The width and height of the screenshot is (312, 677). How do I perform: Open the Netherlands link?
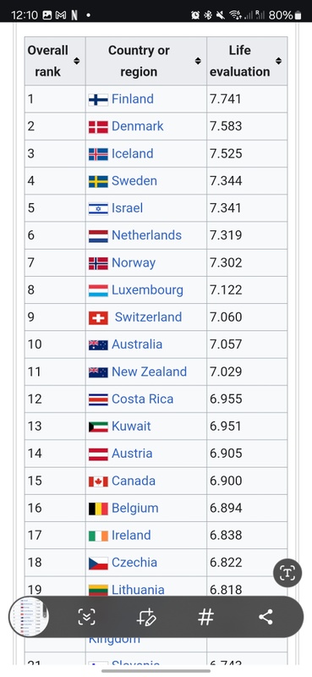pyautogui.click(x=146, y=235)
